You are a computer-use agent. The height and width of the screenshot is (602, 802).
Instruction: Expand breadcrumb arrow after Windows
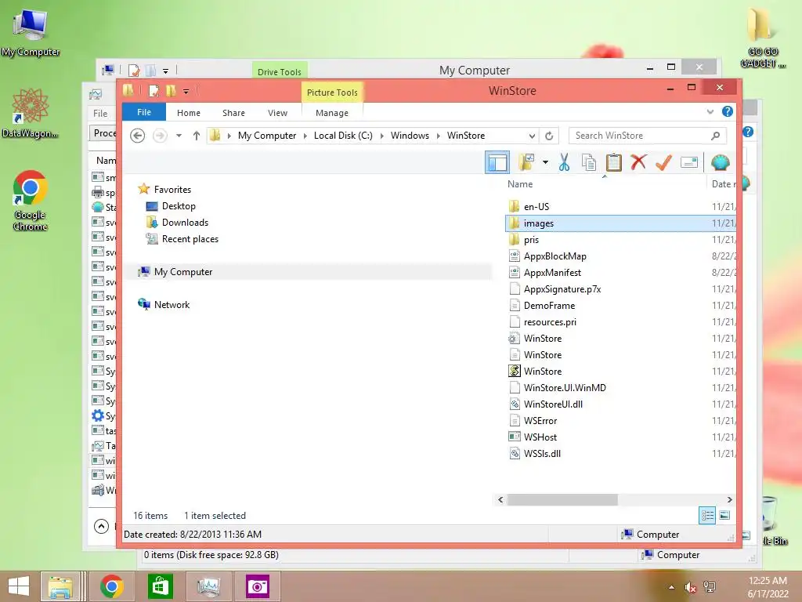coord(439,136)
